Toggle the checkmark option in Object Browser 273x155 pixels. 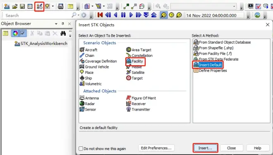tap(23, 33)
